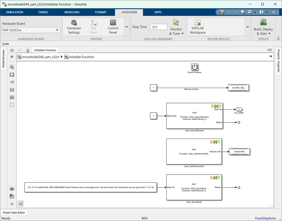The image size is (282, 221).
Task: Click Build, Deploy & Start icon
Action: 263,22
